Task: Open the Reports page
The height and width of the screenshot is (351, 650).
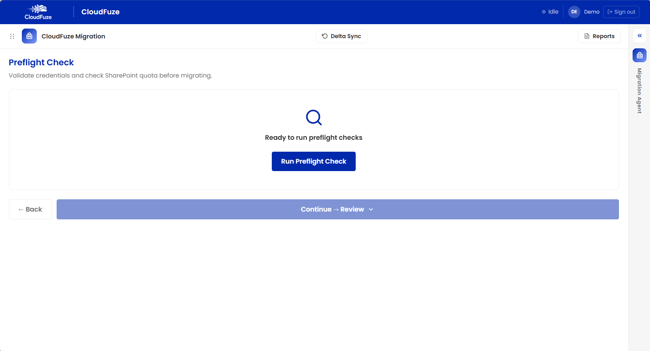Action: tap(599, 36)
